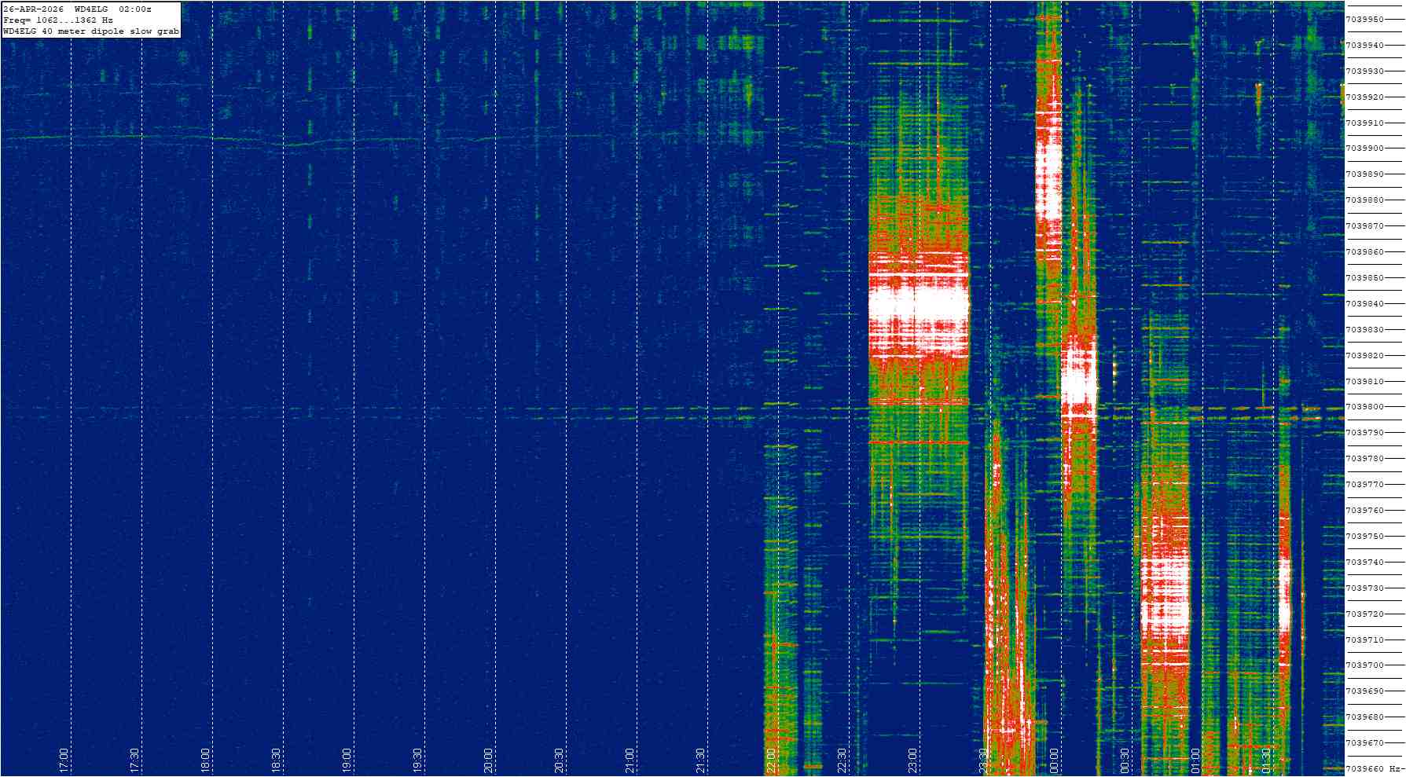Click the 7039690 frequency label
This screenshot has width=1406, height=777.
(1365, 691)
